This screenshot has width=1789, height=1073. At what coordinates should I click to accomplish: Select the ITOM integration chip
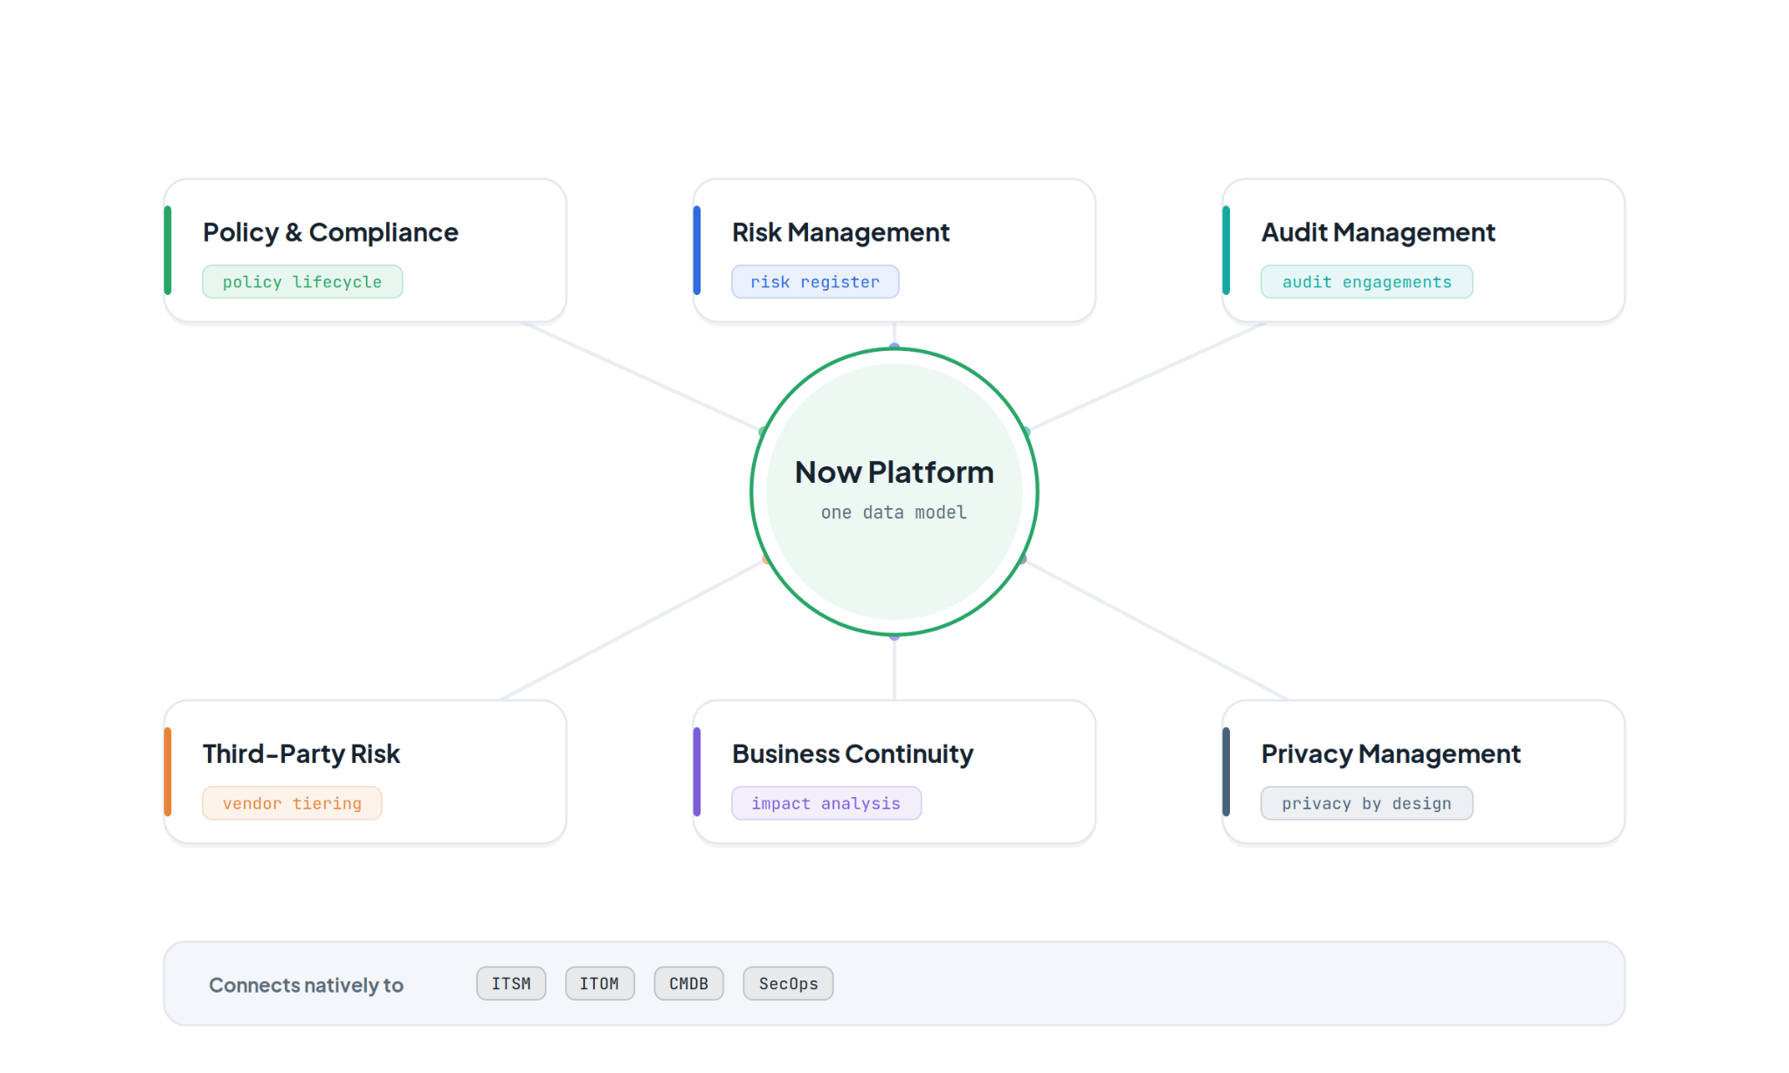(x=599, y=984)
